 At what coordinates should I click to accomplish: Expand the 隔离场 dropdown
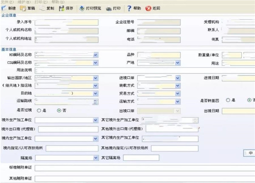[x=96, y=158]
